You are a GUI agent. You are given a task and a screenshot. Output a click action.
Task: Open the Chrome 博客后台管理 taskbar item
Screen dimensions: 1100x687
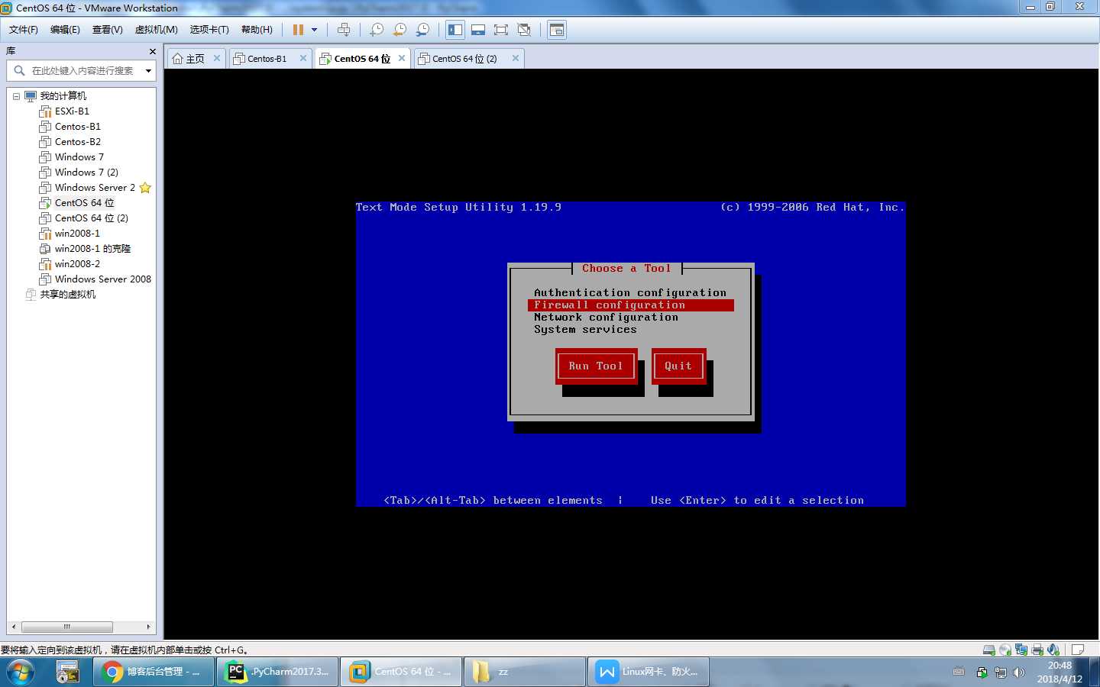(x=154, y=672)
